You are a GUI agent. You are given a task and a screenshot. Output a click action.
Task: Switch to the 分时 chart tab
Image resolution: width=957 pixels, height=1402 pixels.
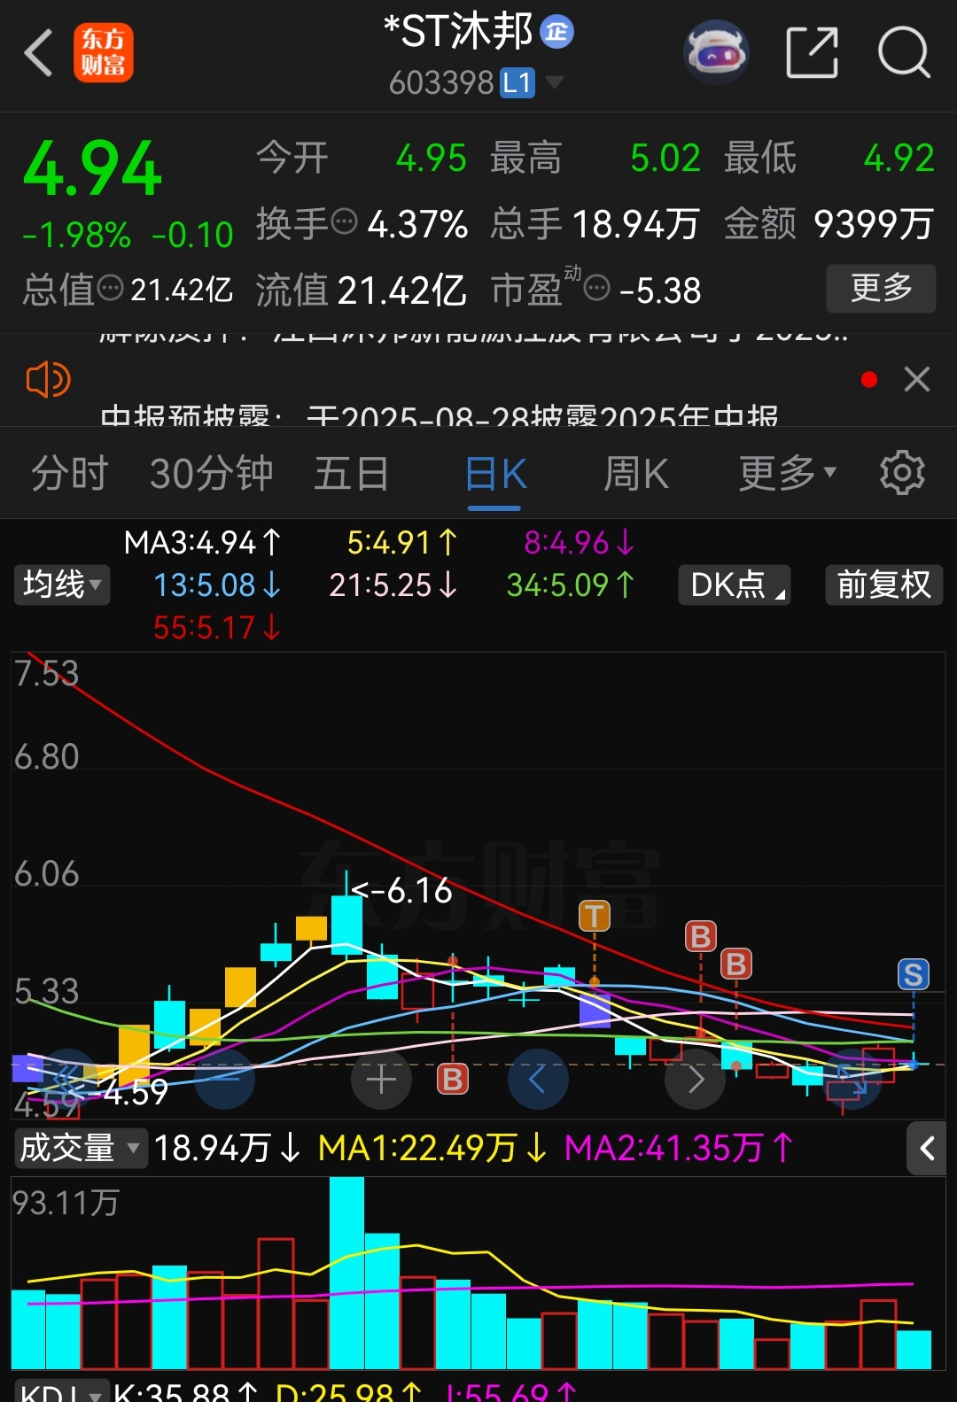point(70,474)
